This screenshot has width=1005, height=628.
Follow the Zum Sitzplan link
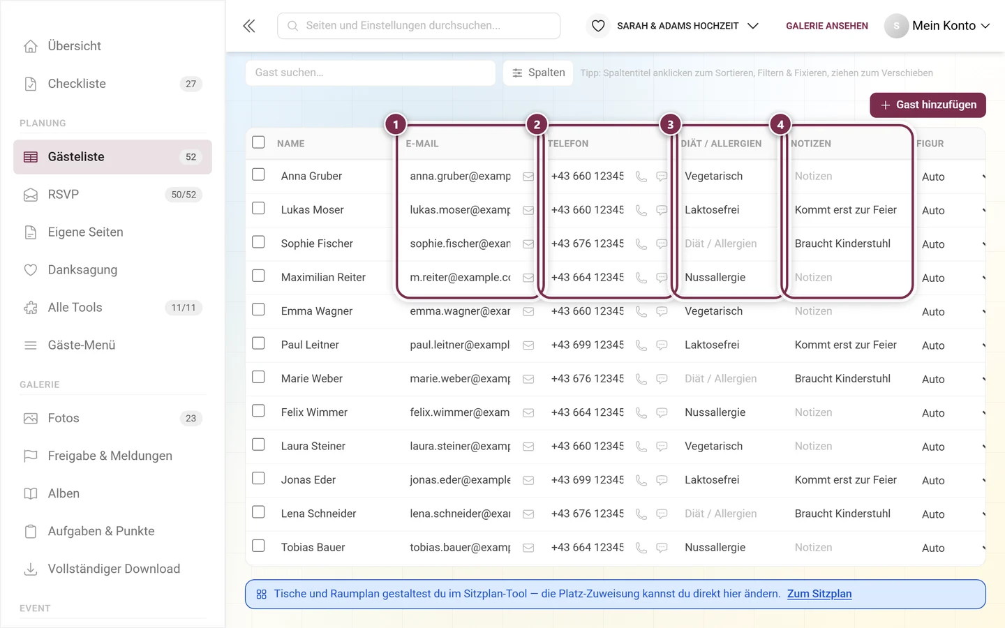click(x=819, y=594)
